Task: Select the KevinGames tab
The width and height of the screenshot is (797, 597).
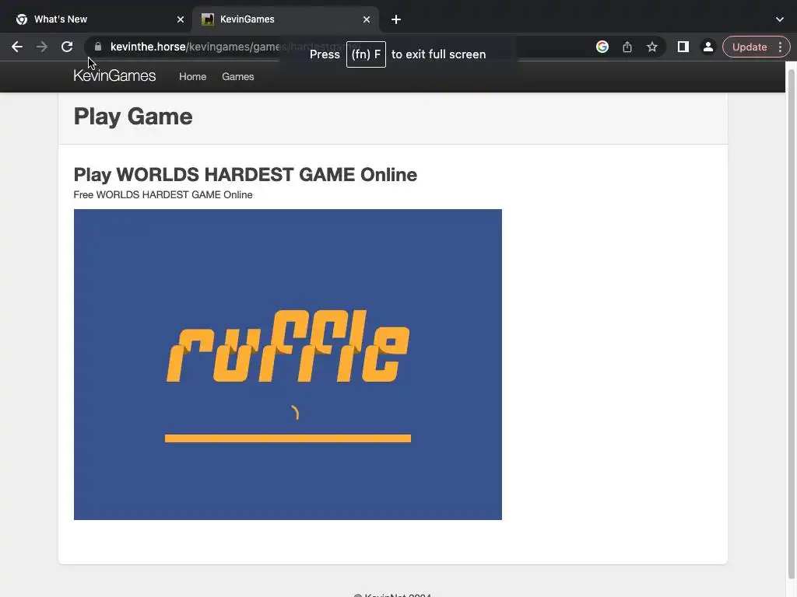Action: tap(285, 19)
